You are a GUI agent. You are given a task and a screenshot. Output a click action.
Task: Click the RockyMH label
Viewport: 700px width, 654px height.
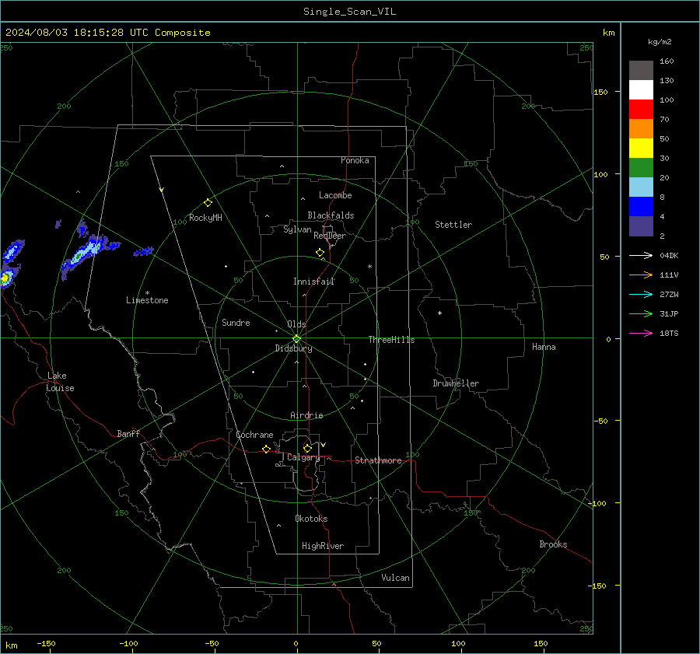(x=205, y=218)
